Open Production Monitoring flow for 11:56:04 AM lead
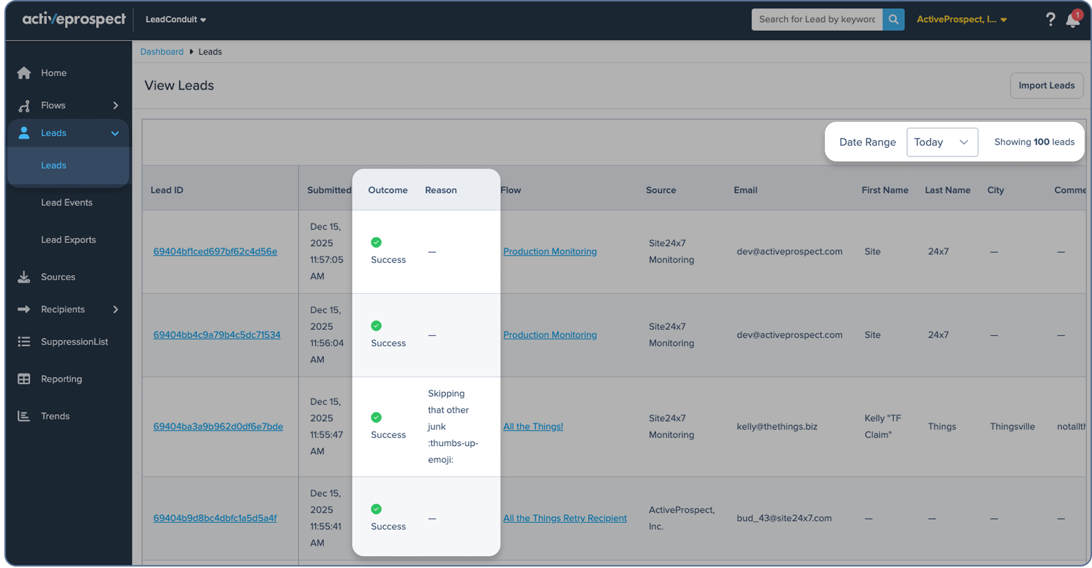The image size is (1092, 568). (x=550, y=335)
